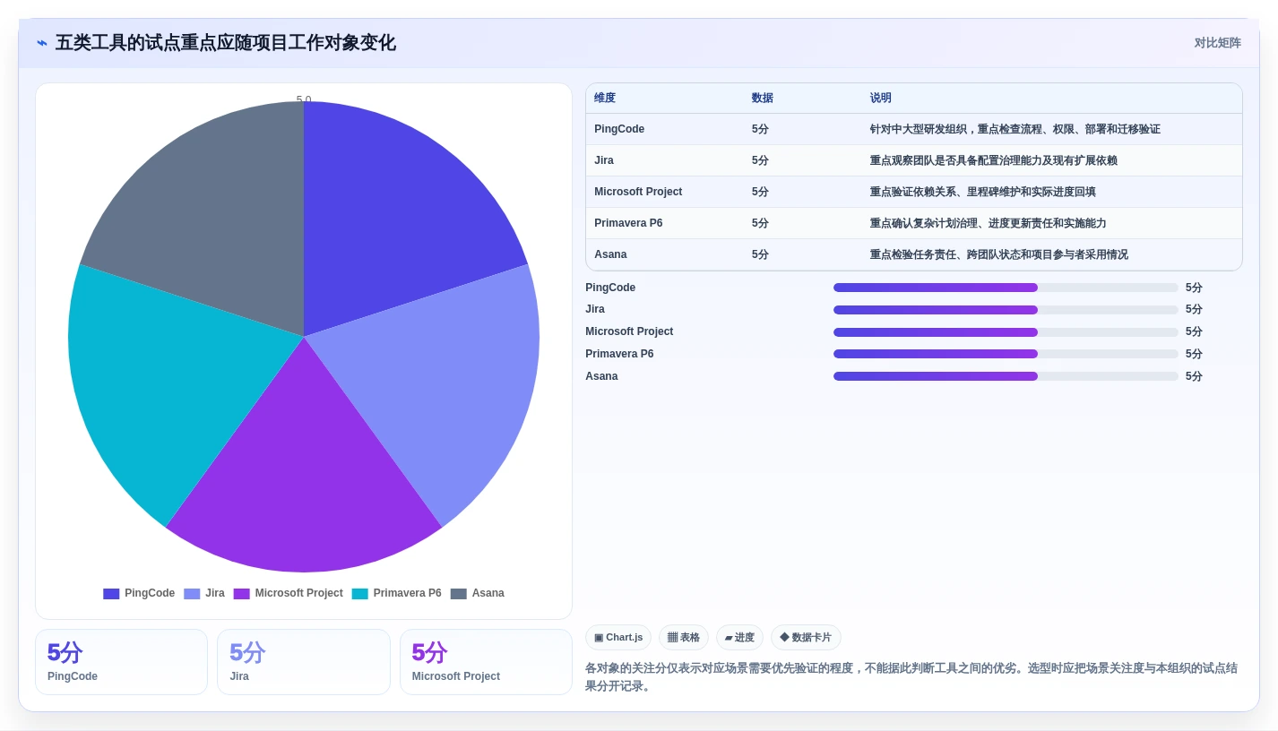
Task: Click the PingCode progress bar
Action: [x=1006, y=288]
